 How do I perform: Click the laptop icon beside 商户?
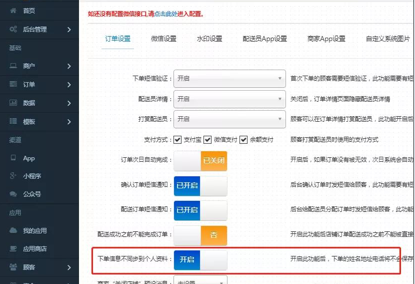(13, 66)
